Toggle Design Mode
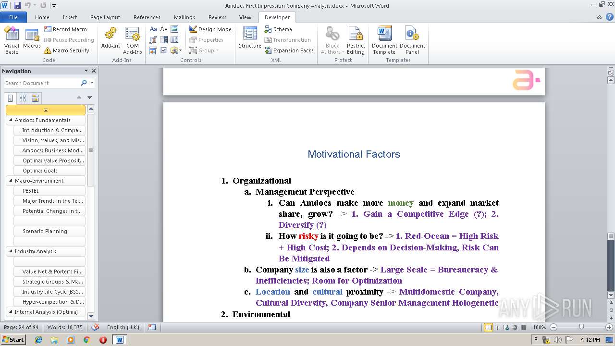Viewport: 615px width, 346px height. pyautogui.click(x=210, y=29)
